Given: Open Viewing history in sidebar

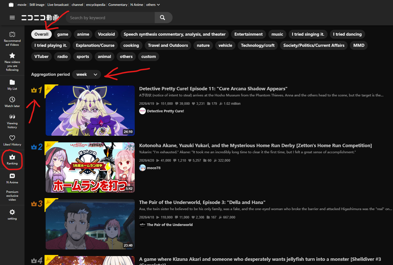Looking at the screenshot, I should pos(12,121).
